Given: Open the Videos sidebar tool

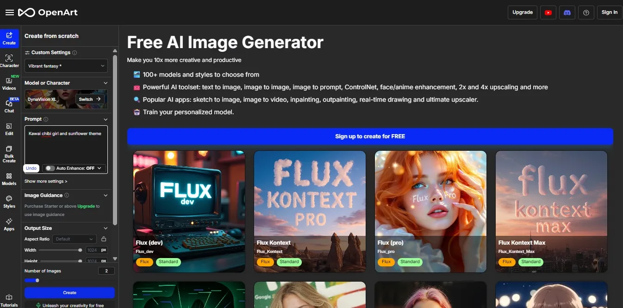Looking at the screenshot, I should click(x=9, y=83).
